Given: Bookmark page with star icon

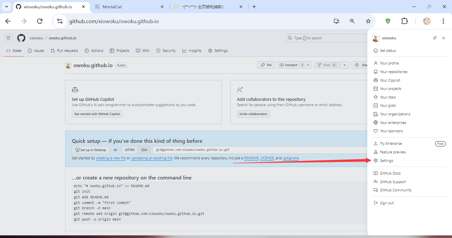Looking at the screenshot, I should pyautogui.click(x=368, y=21).
